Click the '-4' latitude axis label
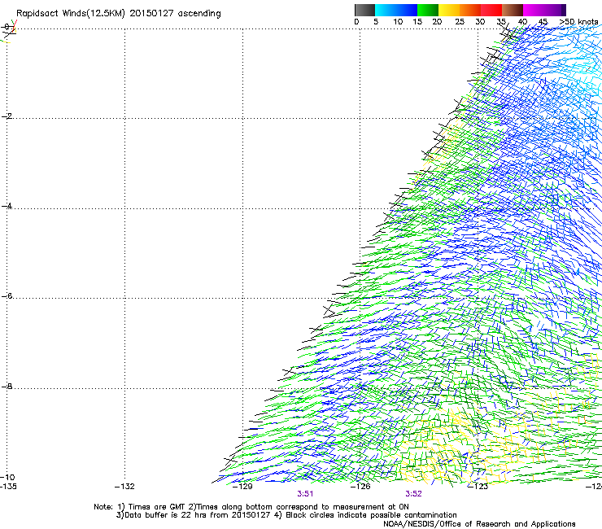Image resolution: width=602 pixels, height=529 pixels. (7, 206)
